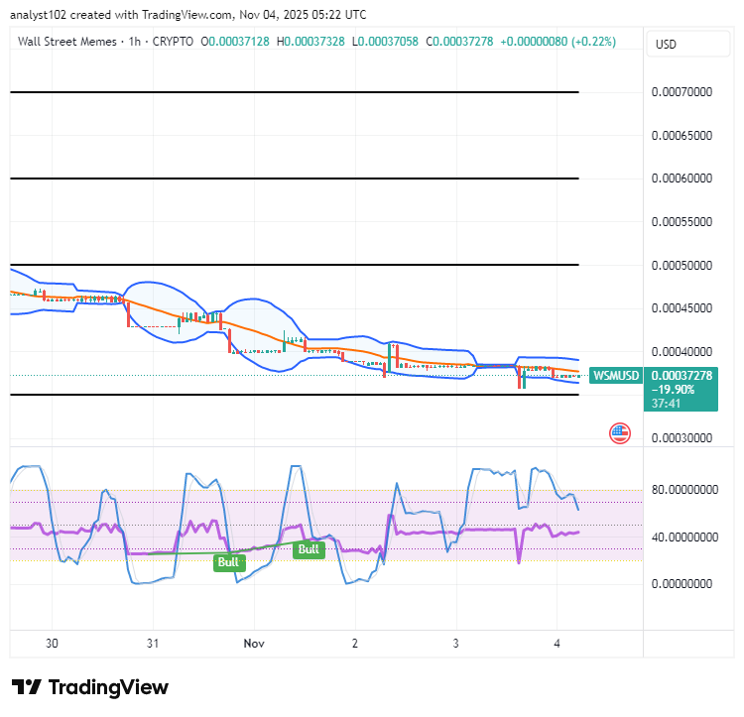Click the 80.00000000 oscillator axis label
The image size is (744, 717).
pos(684,490)
